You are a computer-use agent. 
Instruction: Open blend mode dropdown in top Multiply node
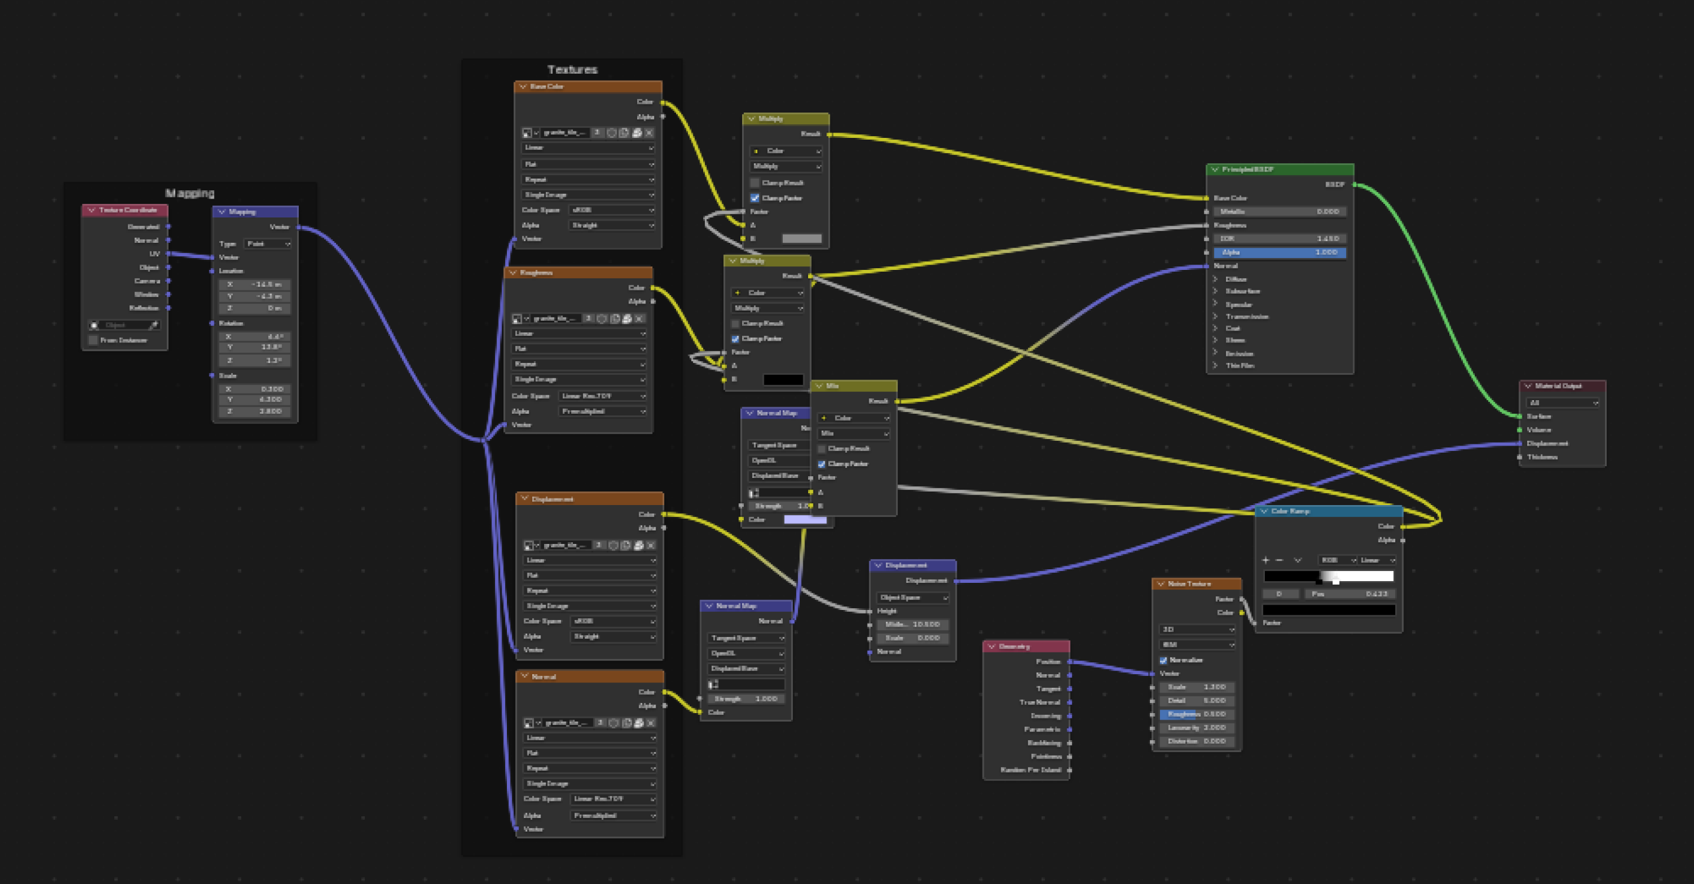786,166
